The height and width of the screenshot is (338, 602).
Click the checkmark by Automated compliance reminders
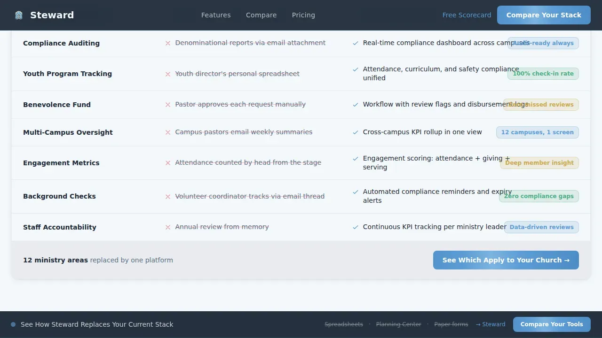tap(356, 192)
